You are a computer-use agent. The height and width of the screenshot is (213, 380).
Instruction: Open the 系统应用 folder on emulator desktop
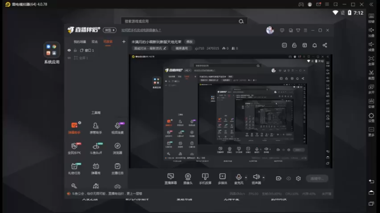pyautogui.click(x=52, y=53)
